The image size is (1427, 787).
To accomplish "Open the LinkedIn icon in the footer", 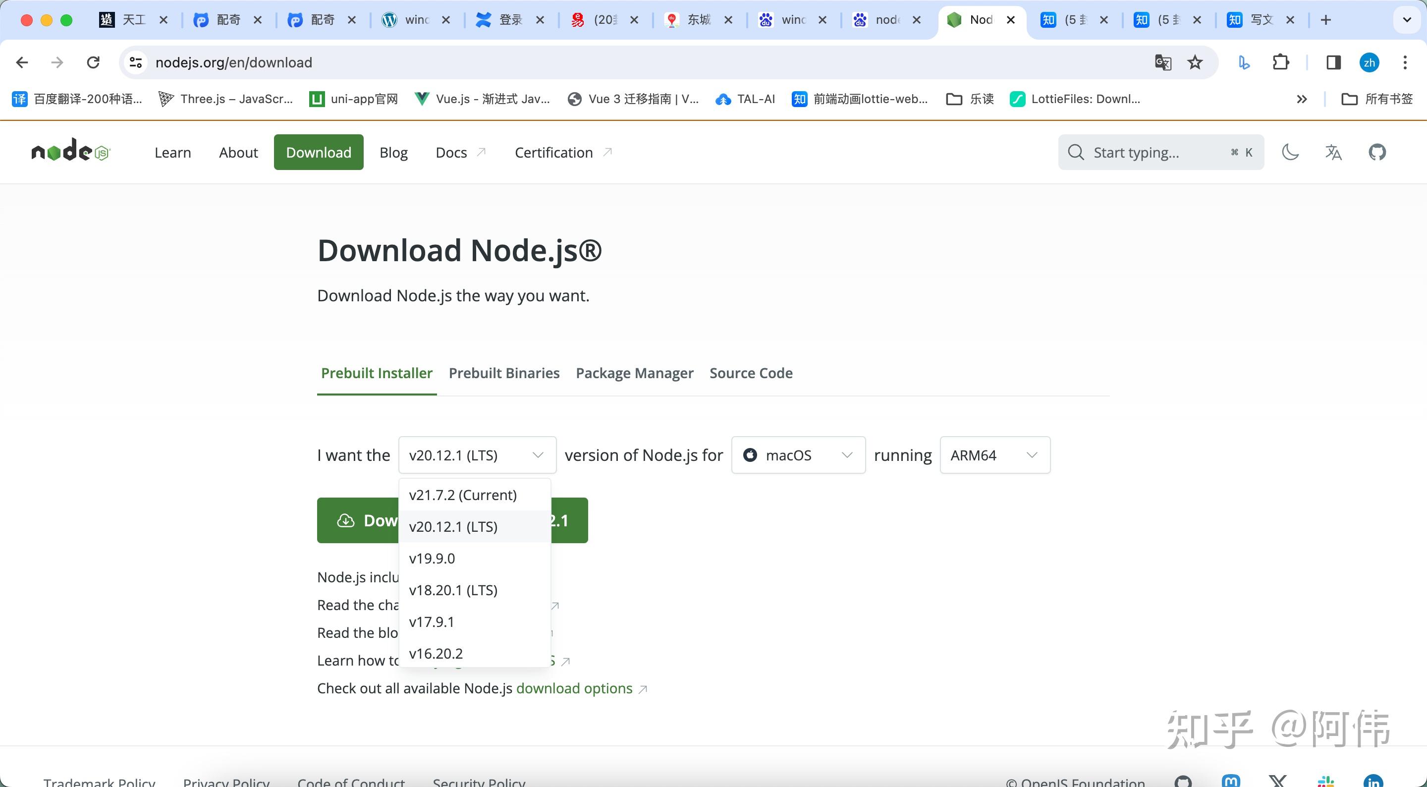I will pos(1373,782).
